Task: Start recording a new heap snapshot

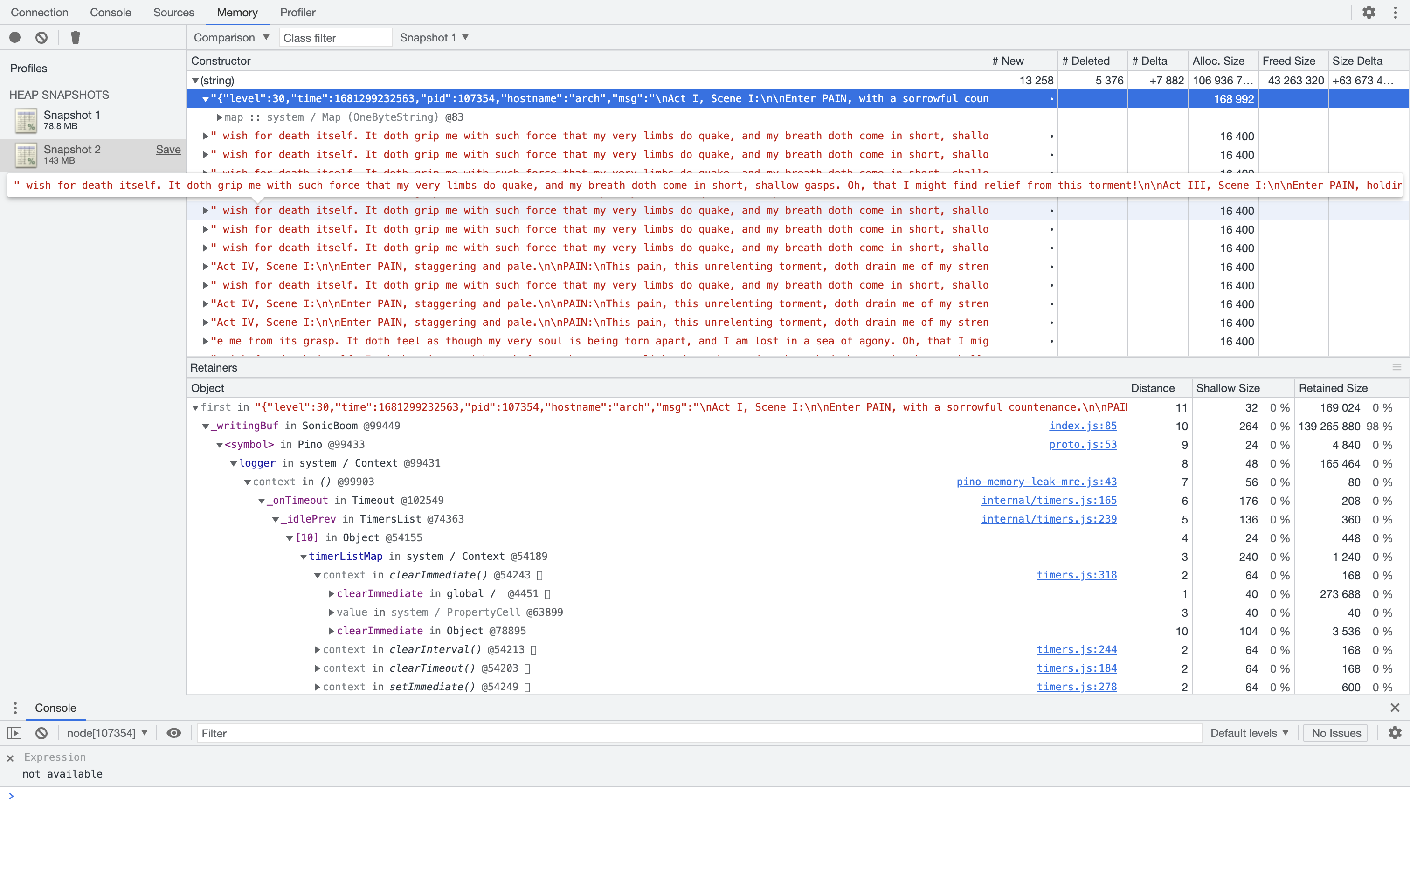Action: 14,37
